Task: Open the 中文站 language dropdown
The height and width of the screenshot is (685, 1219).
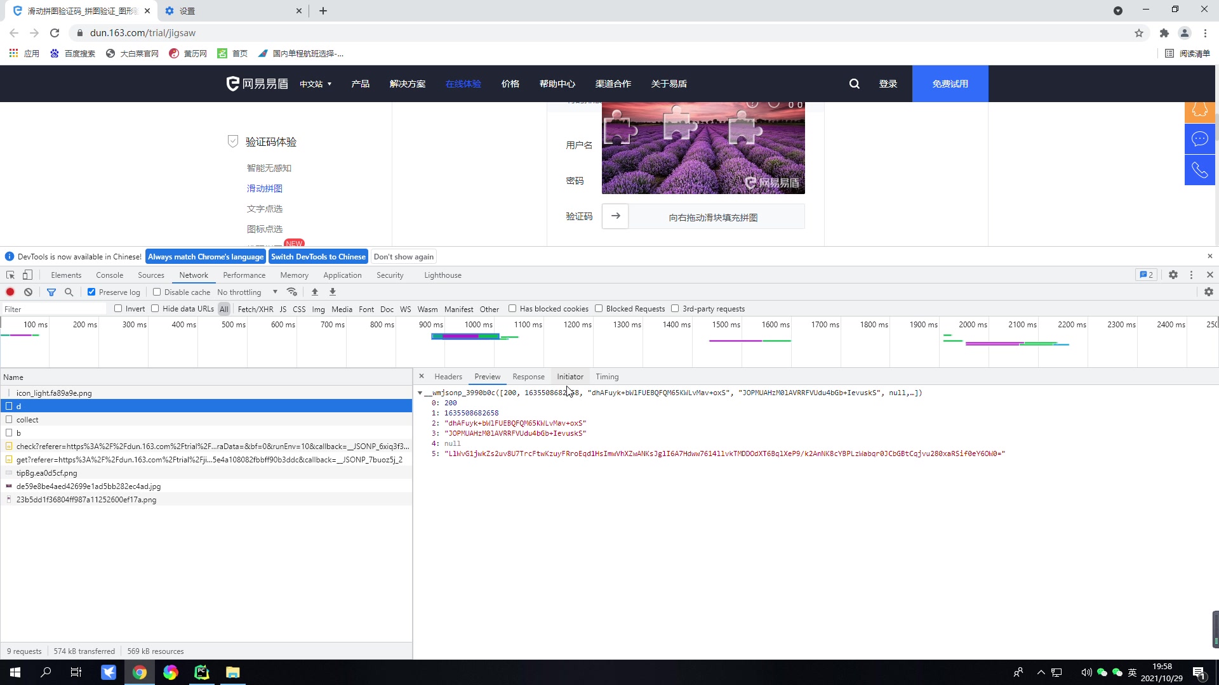Action: point(316,84)
